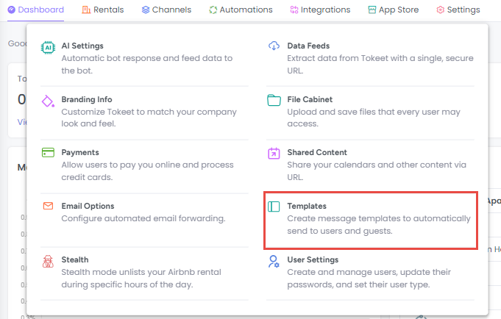This screenshot has width=501, height=319.
Task: Select Integrations in the top navigation
Action: (x=320, y=10)
